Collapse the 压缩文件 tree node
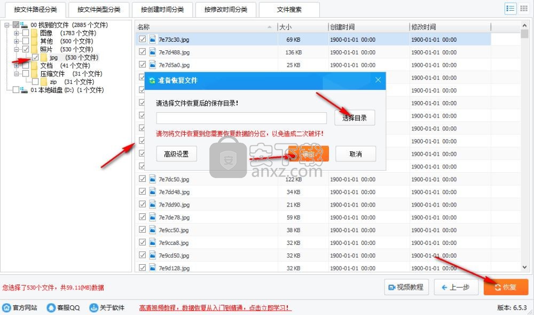 (x=17, y=74)
